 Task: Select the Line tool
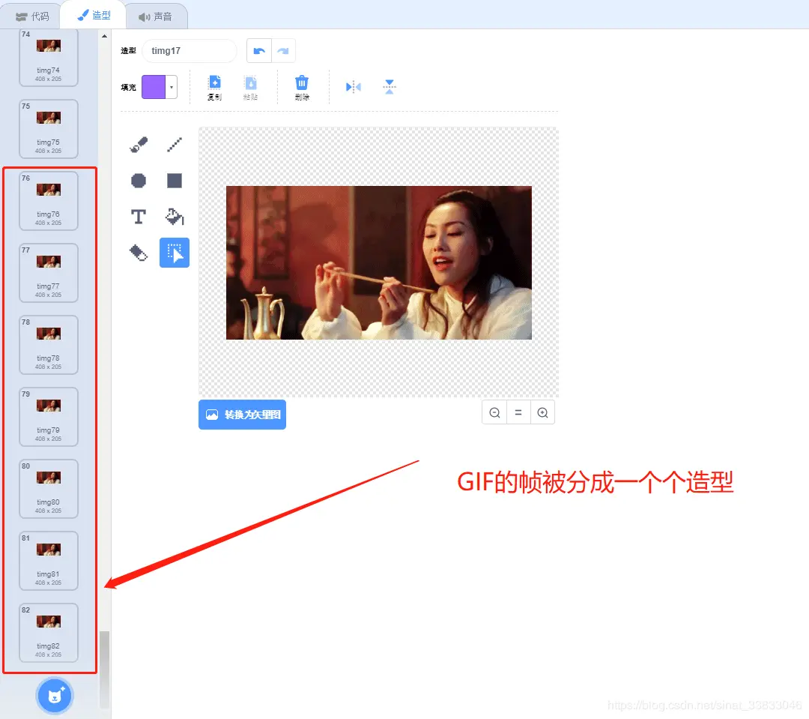pyautogui.click(x=175, y=145)
